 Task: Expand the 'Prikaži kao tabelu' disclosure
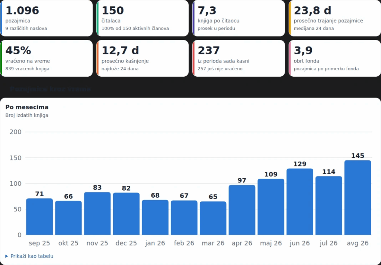click(x=29, y=256)
